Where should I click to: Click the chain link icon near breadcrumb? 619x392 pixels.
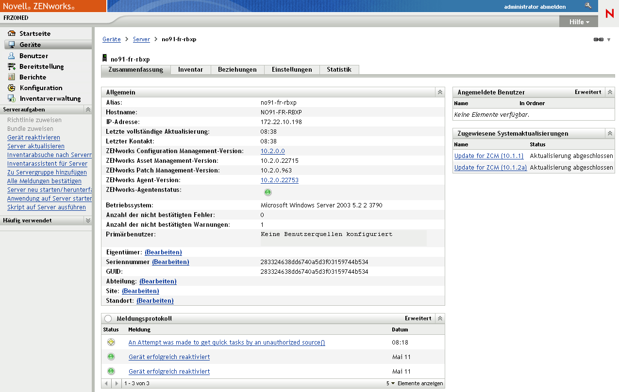click(x=598, y=40)
